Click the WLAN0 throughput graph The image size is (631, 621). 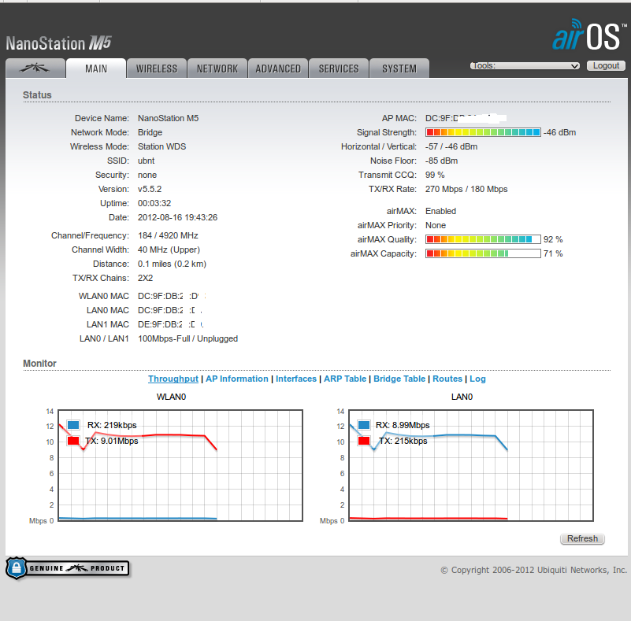(180, 465)
